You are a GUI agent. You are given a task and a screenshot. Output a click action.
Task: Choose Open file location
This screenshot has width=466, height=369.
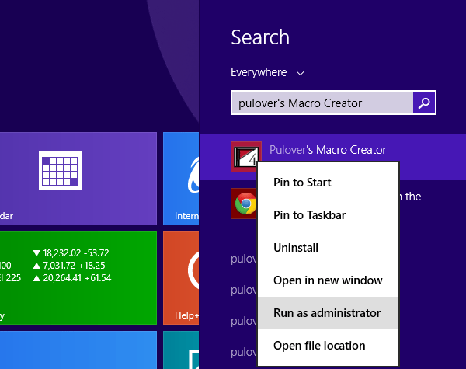[328, 346]
